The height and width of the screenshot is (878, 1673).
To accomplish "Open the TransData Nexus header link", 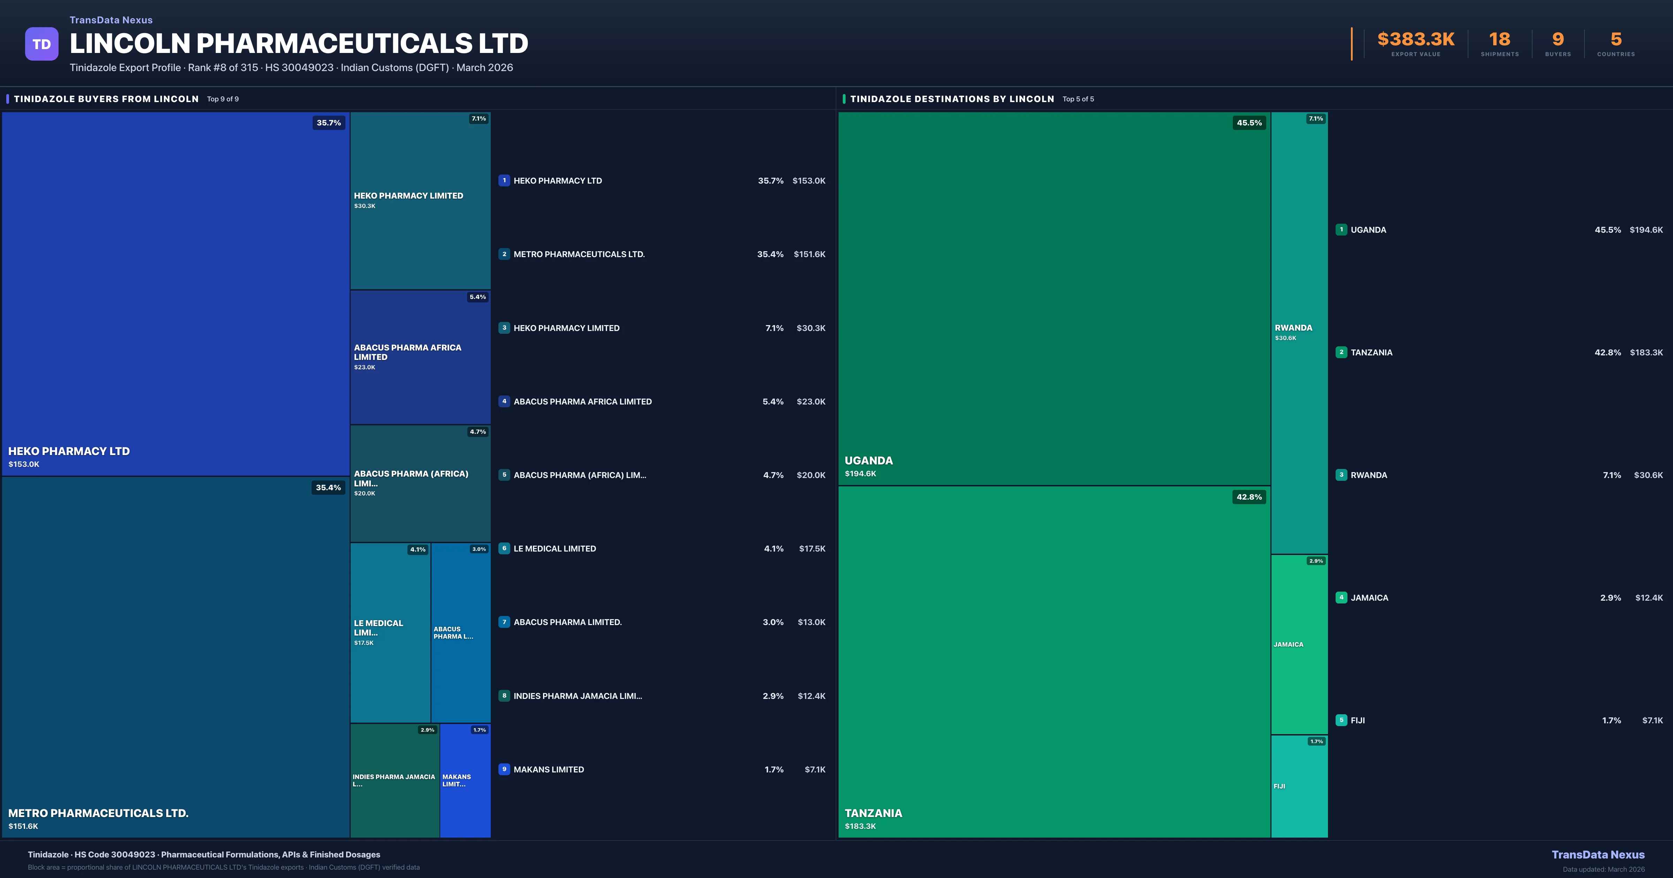I will (110, 20).
